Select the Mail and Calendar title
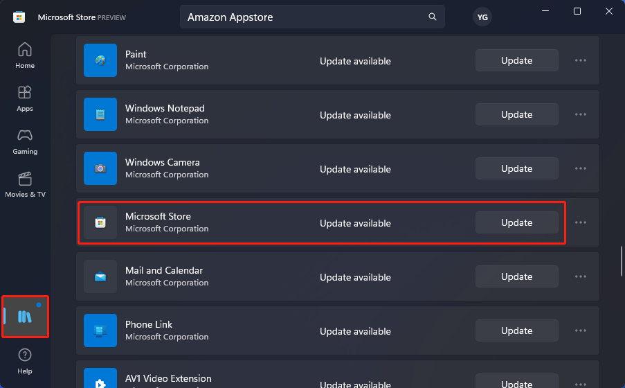This screenshot has width=625, height=388. [x=164, y=270]
